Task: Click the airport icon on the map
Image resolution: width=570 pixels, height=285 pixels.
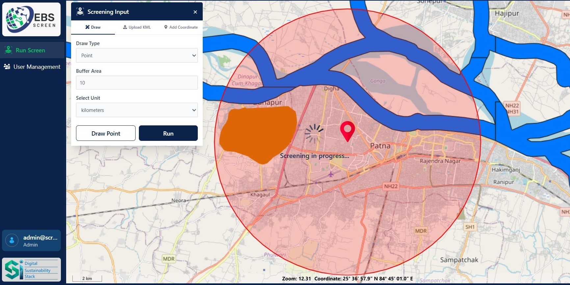Action: (331, 174)
